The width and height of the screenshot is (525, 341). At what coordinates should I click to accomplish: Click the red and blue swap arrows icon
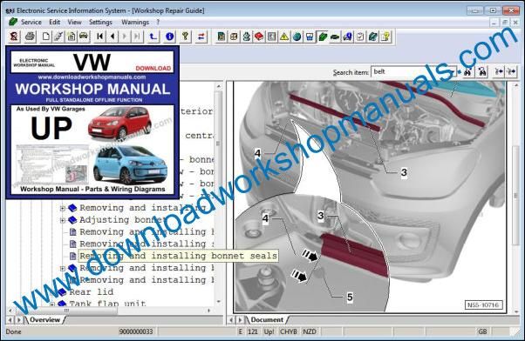coord(201,37)
